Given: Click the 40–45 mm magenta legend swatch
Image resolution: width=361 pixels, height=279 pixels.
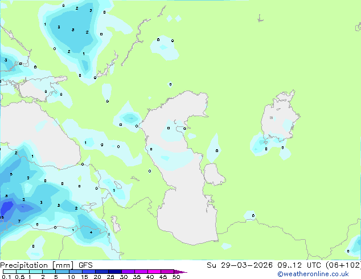Looking at the screenshot, I should coord(154,272).
